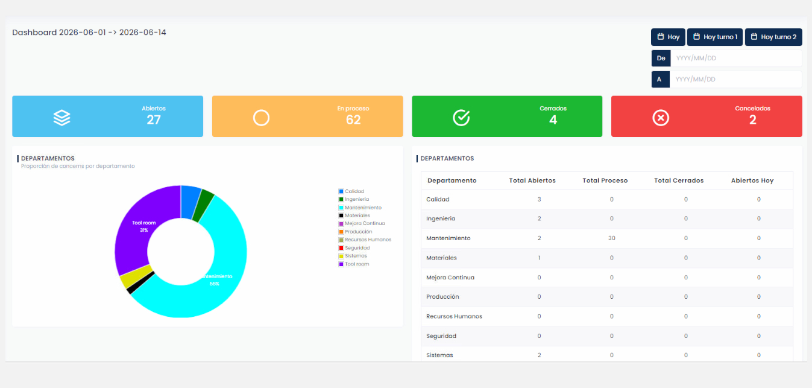Click the X circle icon in Cancelados card
812x388 pixels.
click(x=661, y=118)
